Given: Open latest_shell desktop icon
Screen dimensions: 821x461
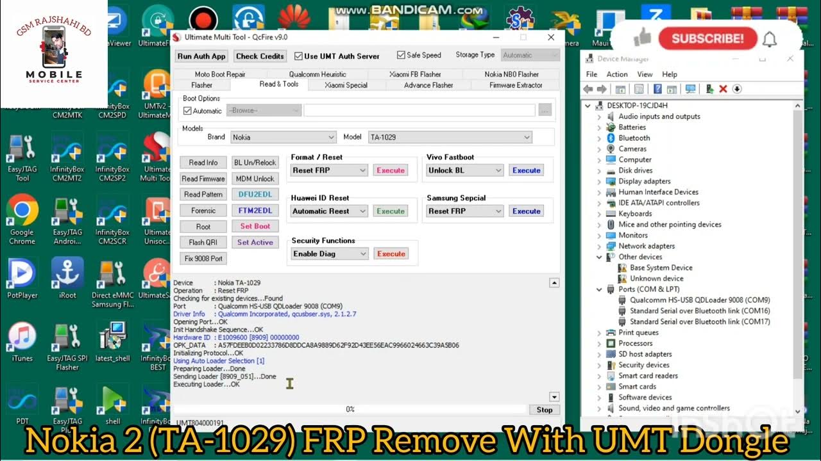Looking at the screenshot, I should click(112, 341).
